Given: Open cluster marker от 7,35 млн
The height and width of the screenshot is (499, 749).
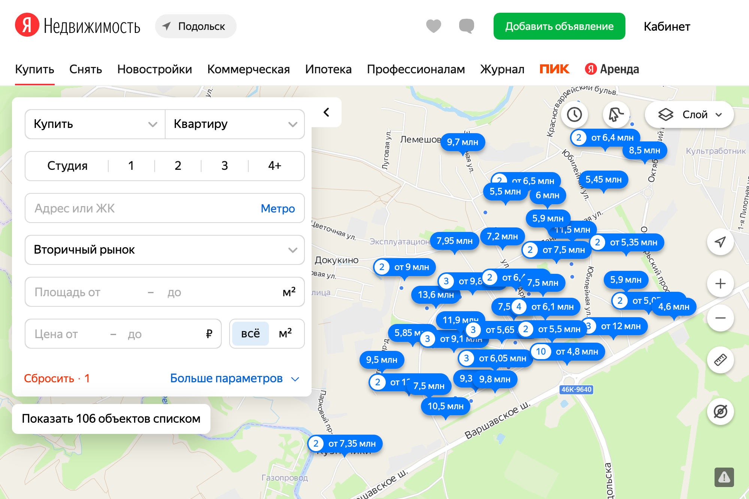Looking at the screenshot, I should pyautogui.click(x=345, y=444).
